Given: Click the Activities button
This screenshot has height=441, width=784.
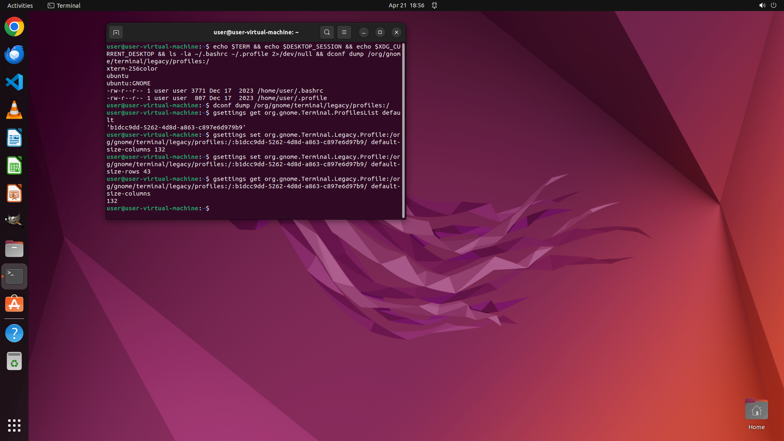Looking at the screenshot, I should pos(20,5).
